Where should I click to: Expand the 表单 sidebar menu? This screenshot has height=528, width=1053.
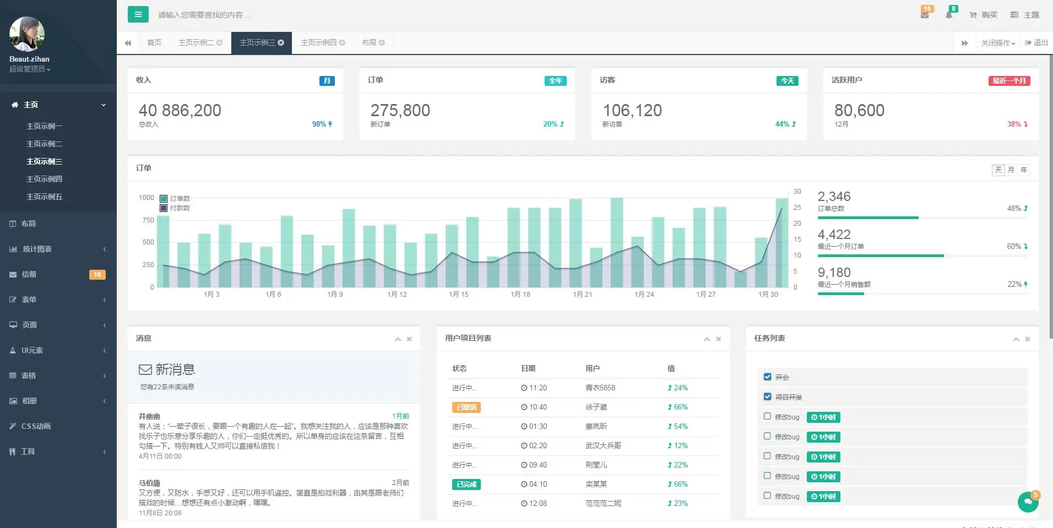tap(58, 300)
